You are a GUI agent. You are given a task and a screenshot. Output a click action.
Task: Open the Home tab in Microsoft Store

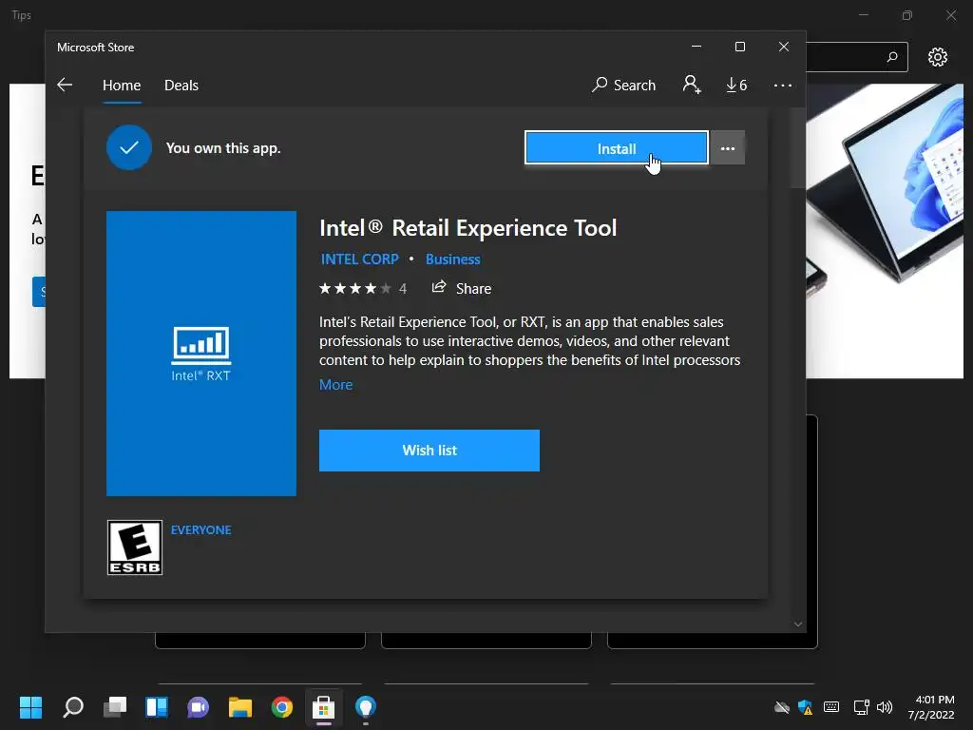122,85
